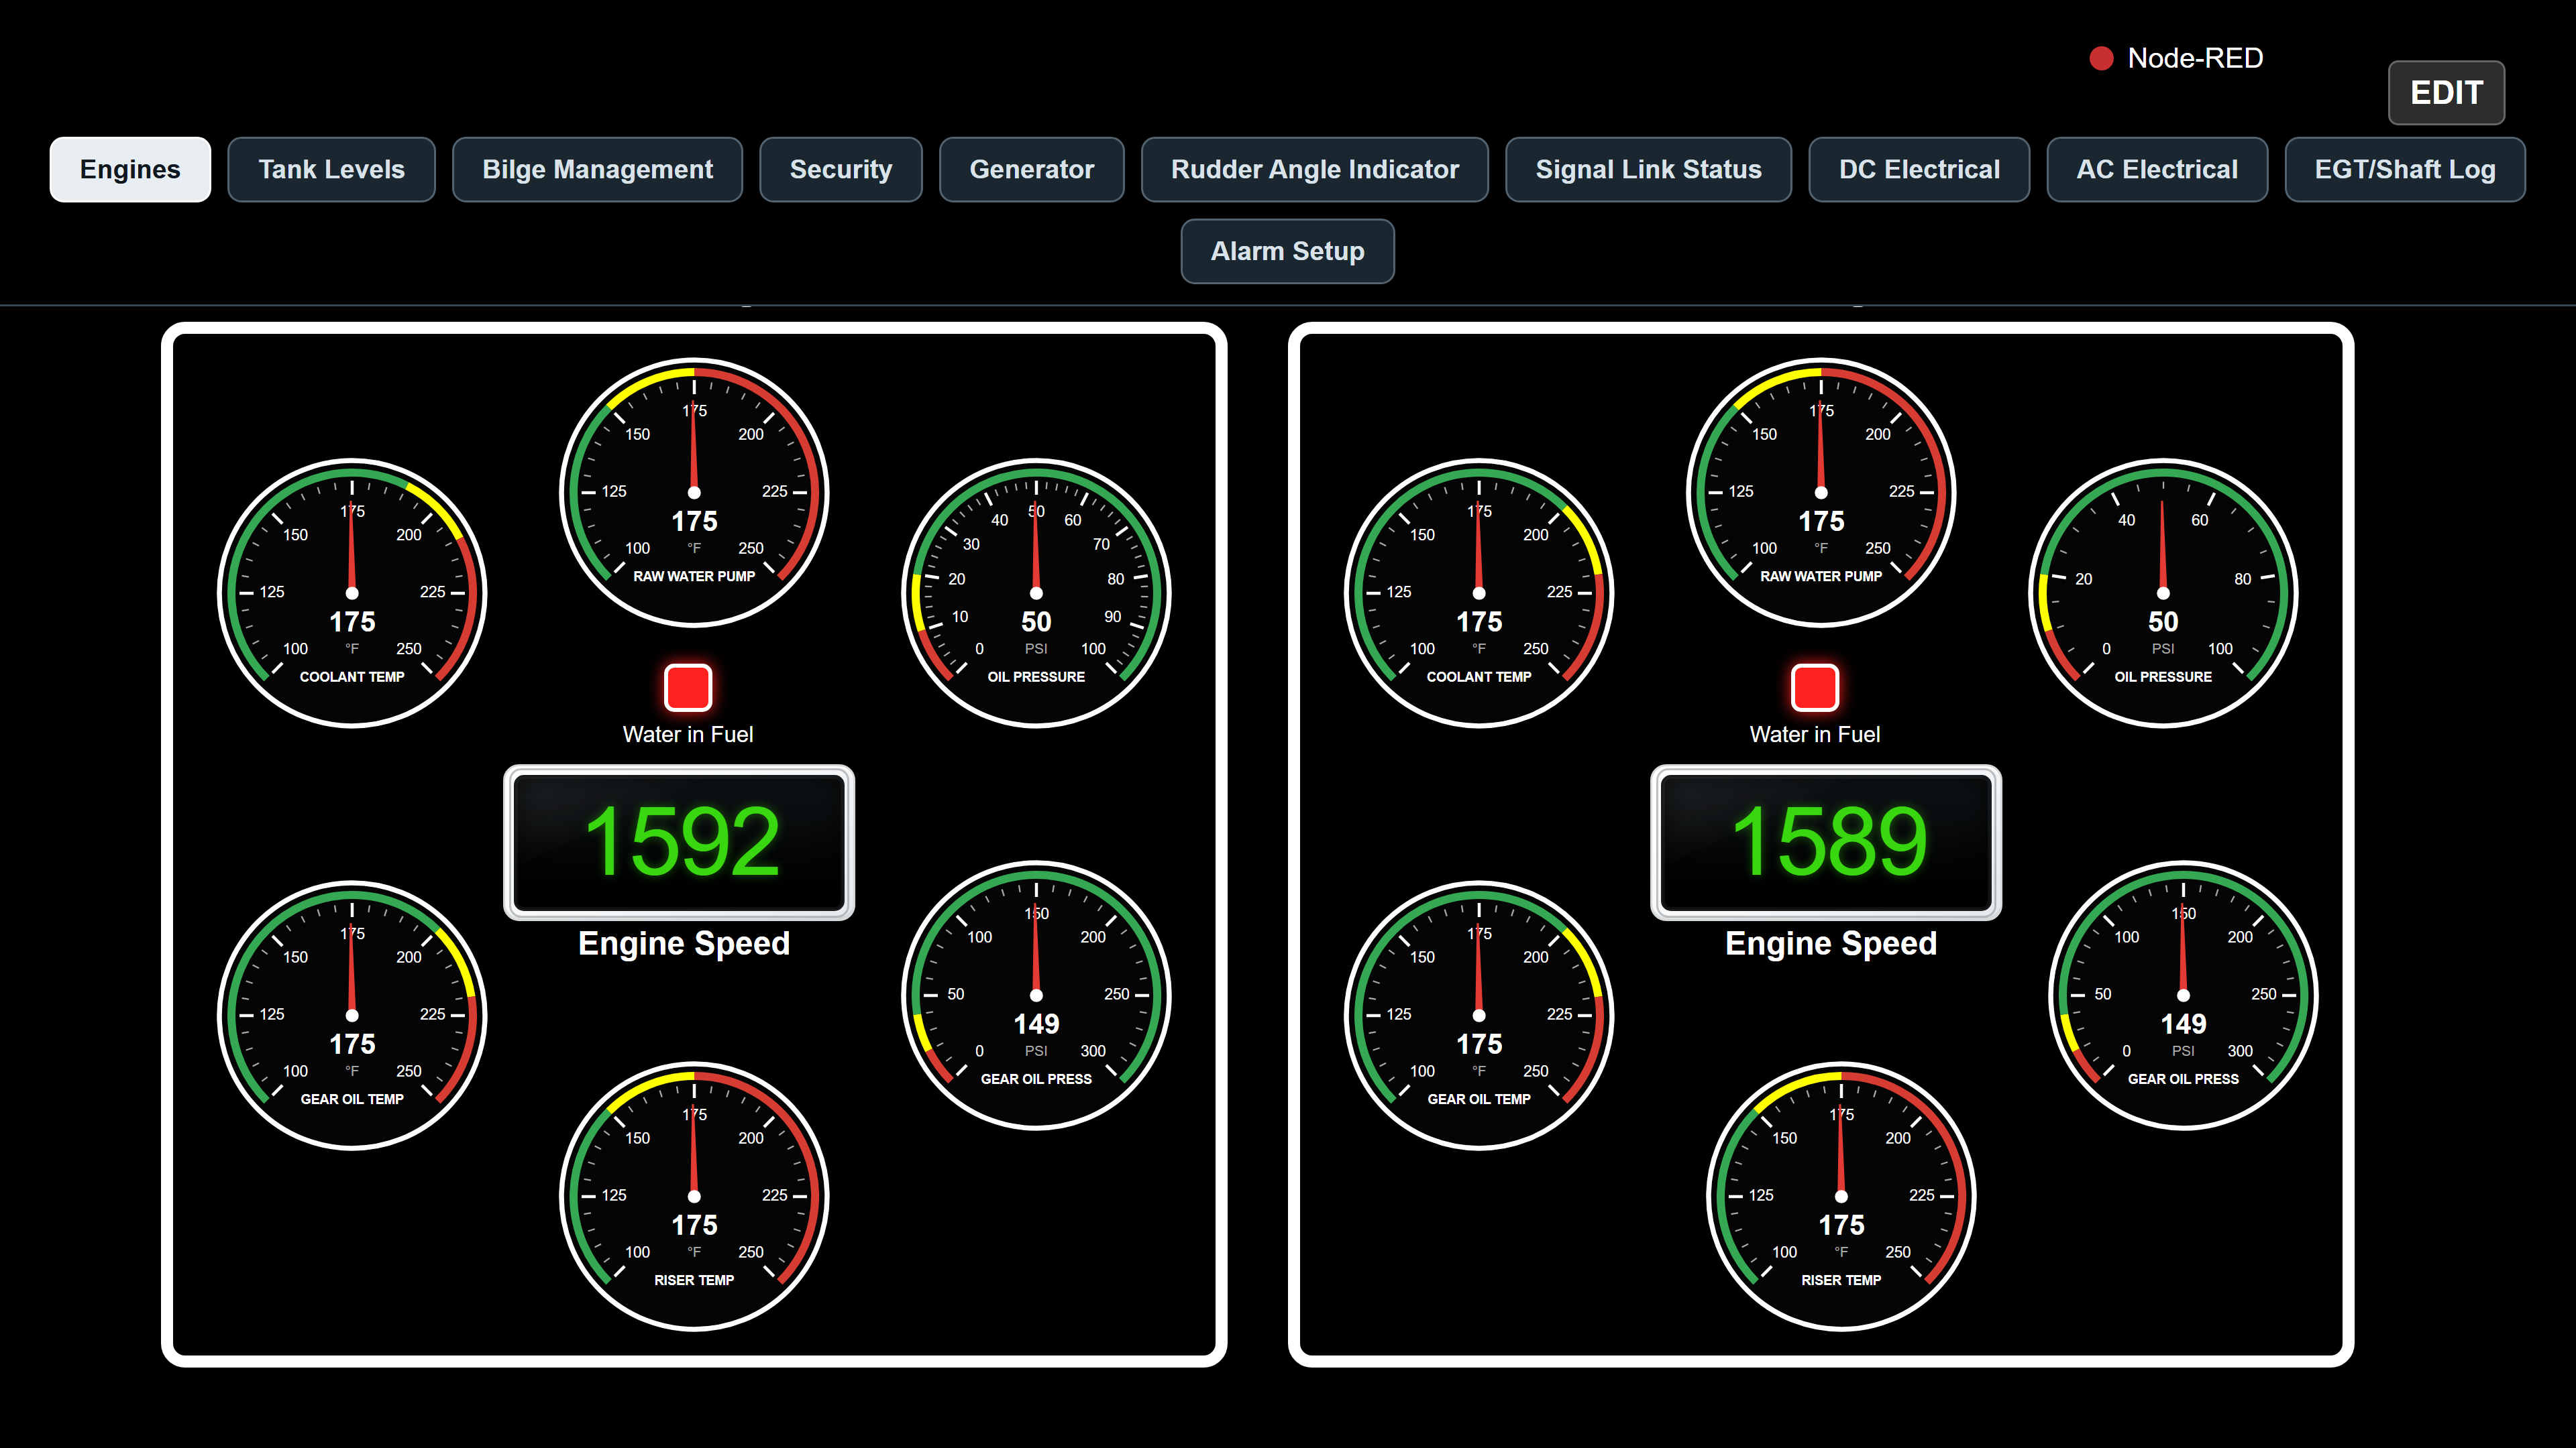Viewport: 2576px width, 1448px height.
Task: Click the red Node-RED status dot
Action: [2101, 59]
